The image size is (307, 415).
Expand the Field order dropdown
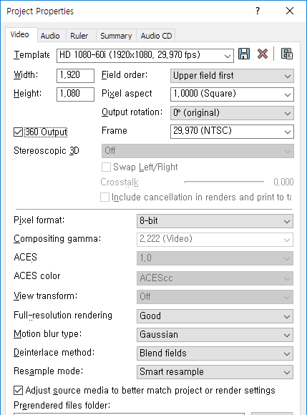[x=232, y=76]
